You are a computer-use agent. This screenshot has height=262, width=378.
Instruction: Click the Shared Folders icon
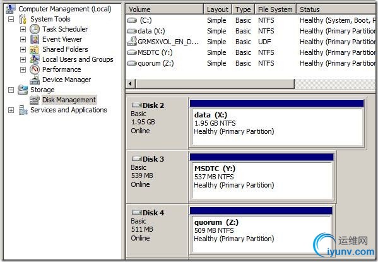click(x=34, y=49)
